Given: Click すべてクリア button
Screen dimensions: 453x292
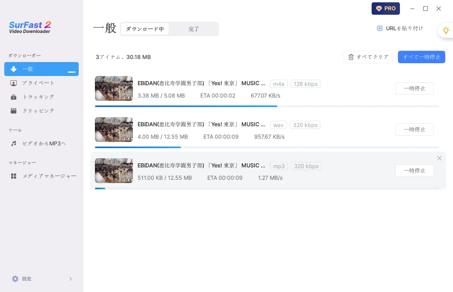Looking at the screenshot, I should point(368,57).
